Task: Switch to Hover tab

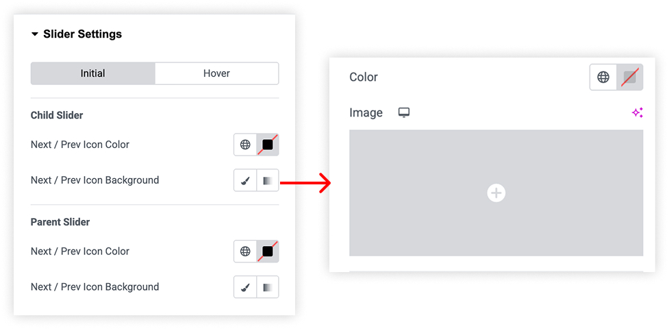Action: 216,73
